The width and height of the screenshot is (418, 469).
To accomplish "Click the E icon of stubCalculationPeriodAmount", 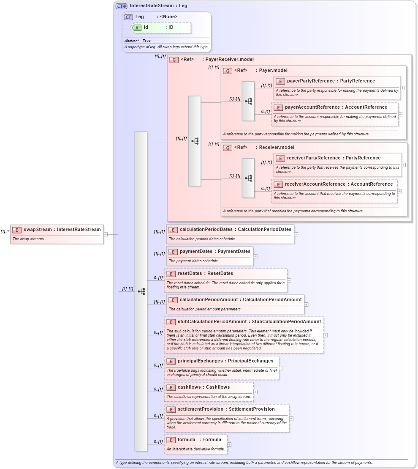I will coord(171,321).
